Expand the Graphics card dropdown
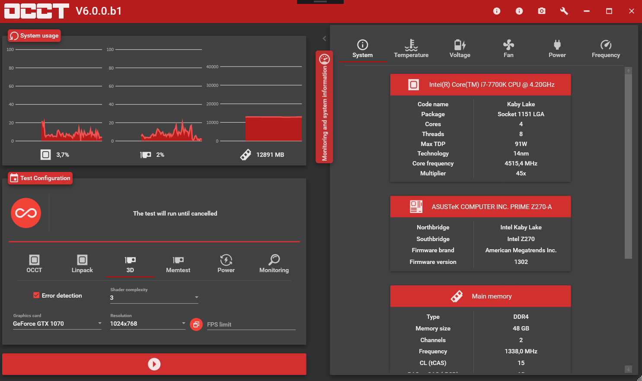Screen dimensions: 642x381 click(x=57, y=324)
